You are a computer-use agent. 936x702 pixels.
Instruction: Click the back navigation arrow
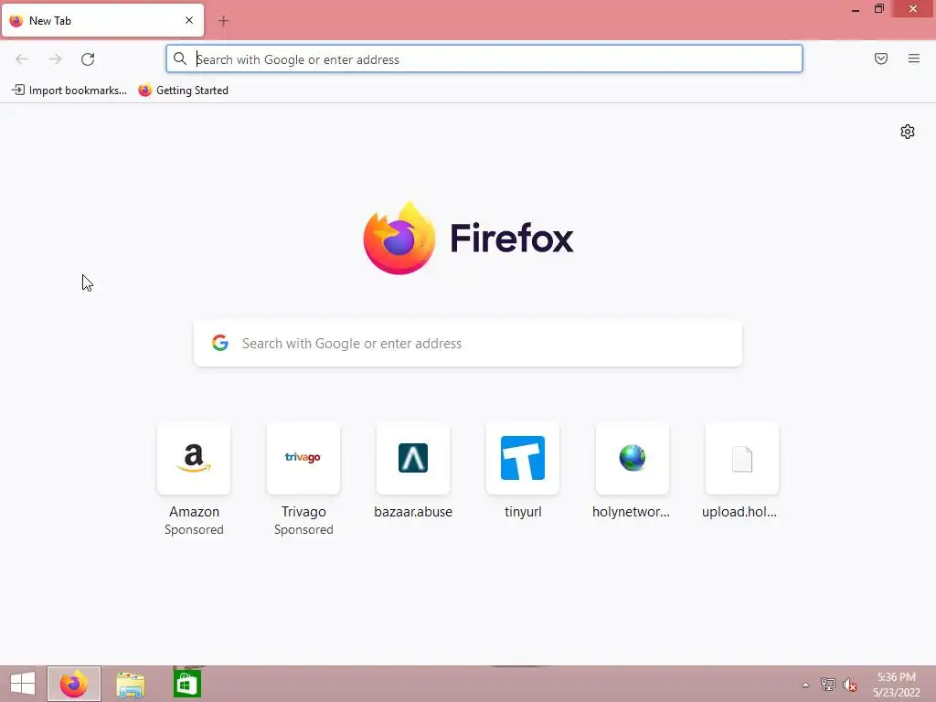click(x=22, y=59)
